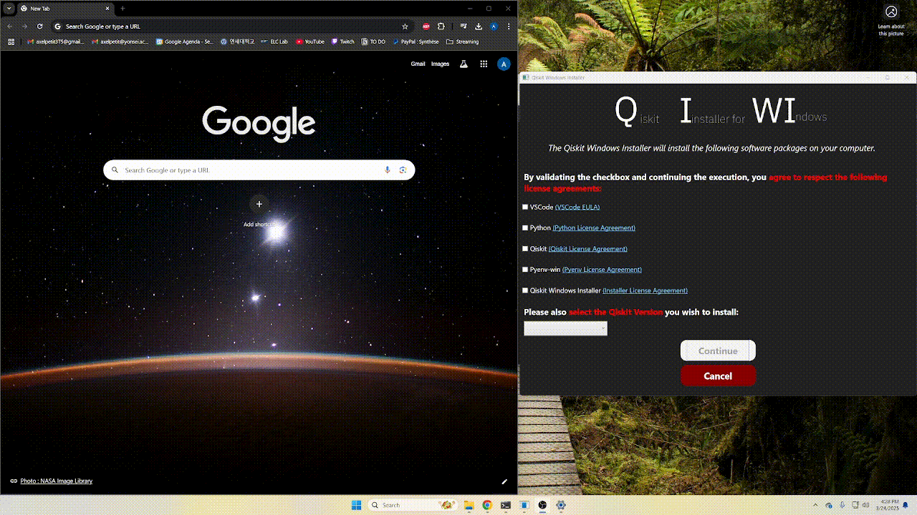Viewport: 917px width, 515px height.
Task: Open Qiskit License Agreement link
Action: click(588, 249)
